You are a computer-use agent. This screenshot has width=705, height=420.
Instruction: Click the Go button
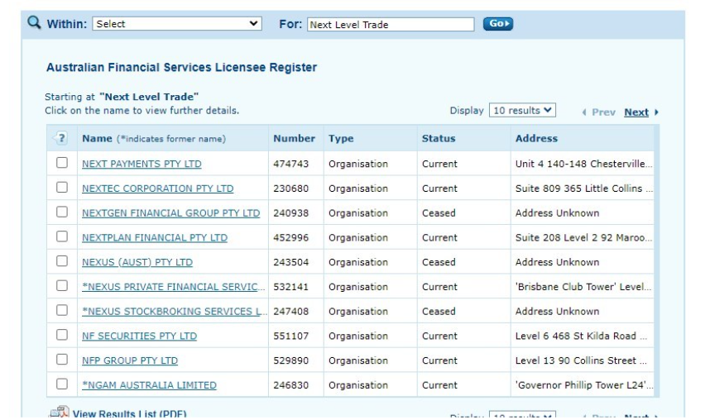[x=498, y=23]
